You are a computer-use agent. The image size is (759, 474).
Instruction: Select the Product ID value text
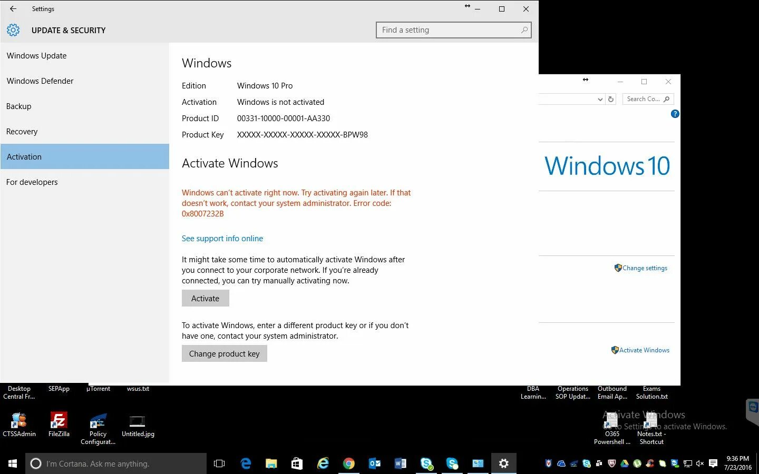pyautogui.click(x=284, y=118)
